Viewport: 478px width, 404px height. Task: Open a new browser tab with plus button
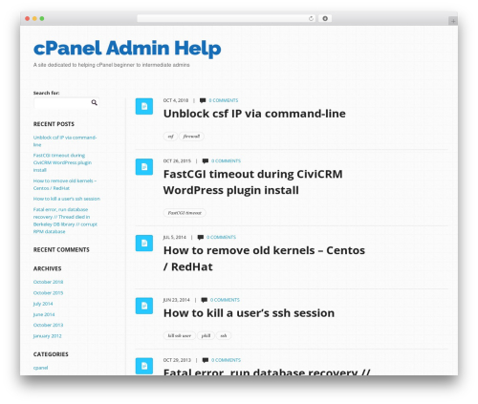pyautogui.click(x=453, y=21)
